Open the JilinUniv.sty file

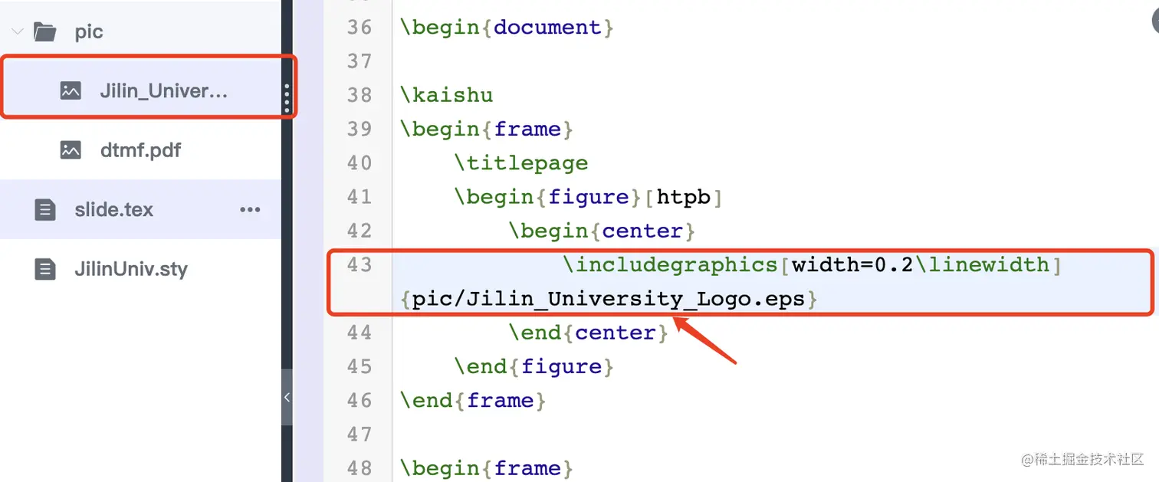coord(131,269)
